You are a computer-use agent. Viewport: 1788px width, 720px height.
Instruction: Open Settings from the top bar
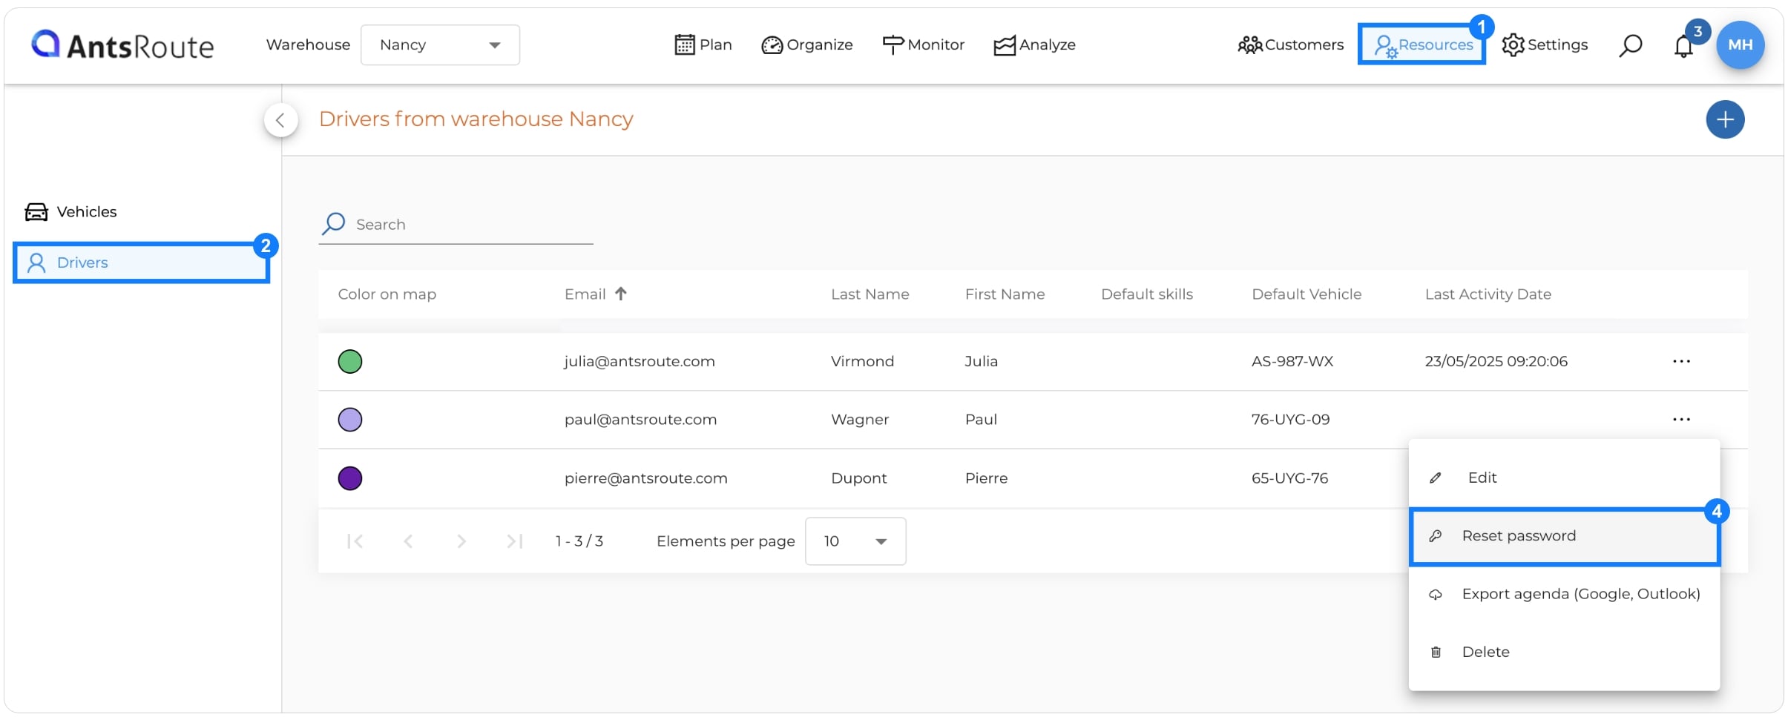[x=1545, y=45]
